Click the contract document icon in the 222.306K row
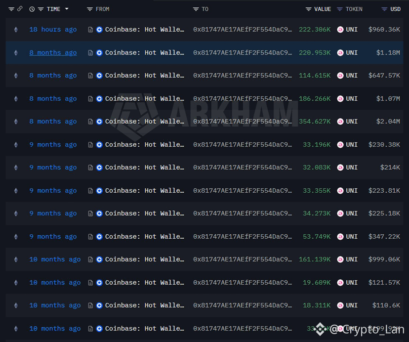Image resolution: width=409 pixels, height=342 pixels. [x=90, y=30]
